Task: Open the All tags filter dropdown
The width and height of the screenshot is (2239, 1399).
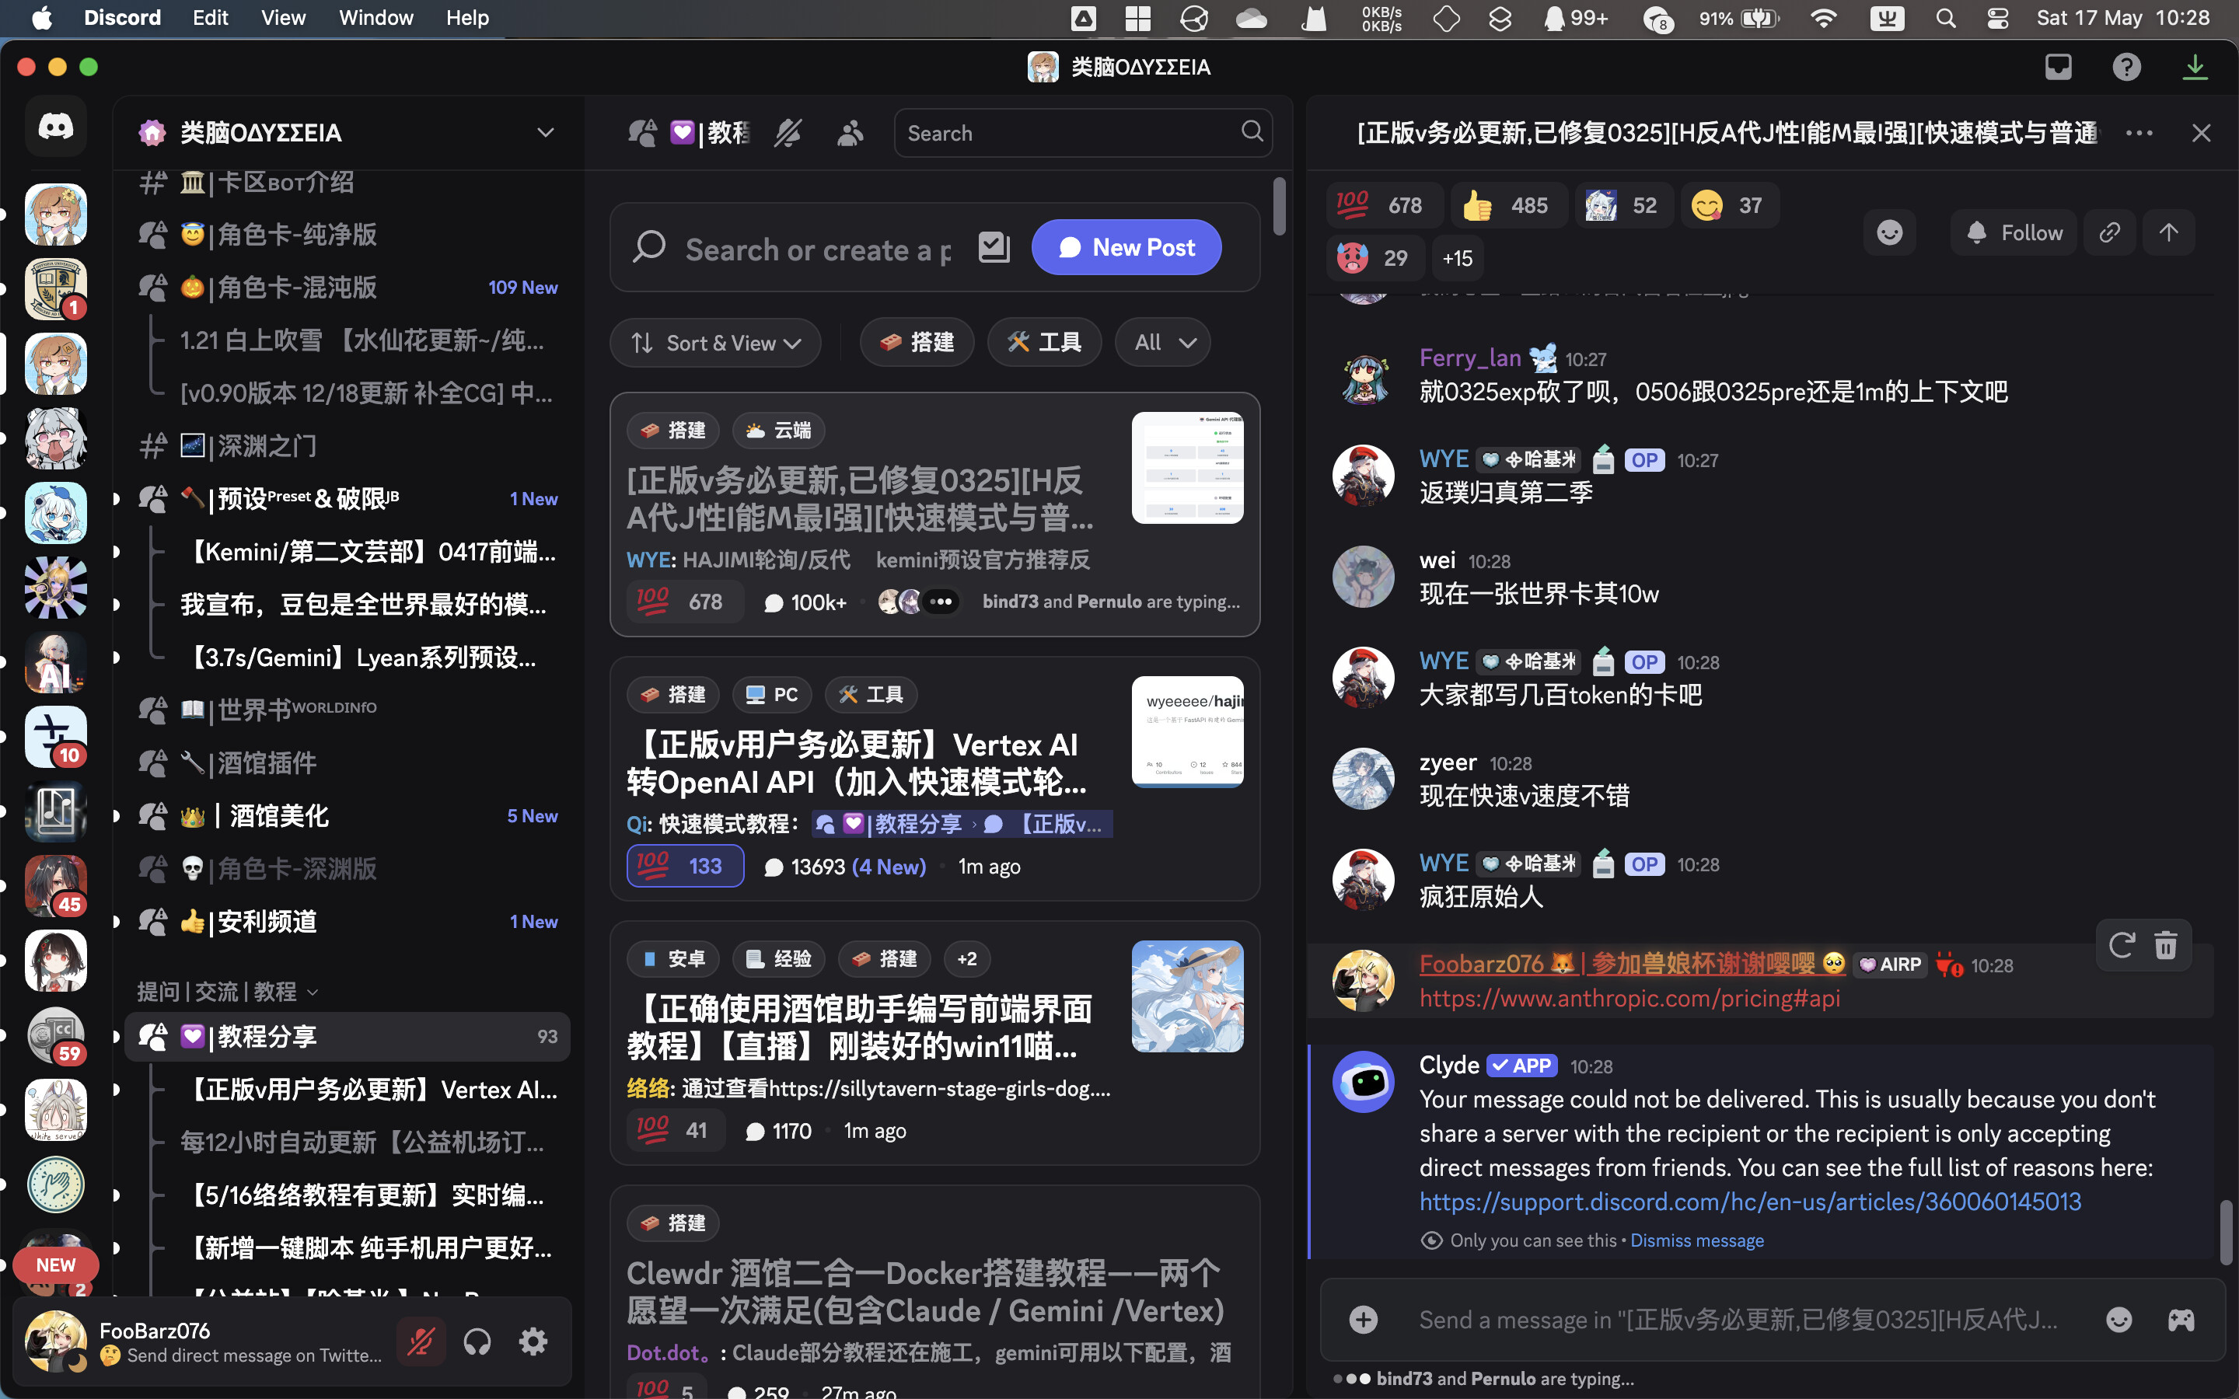Action: (x=1162, y=341)
